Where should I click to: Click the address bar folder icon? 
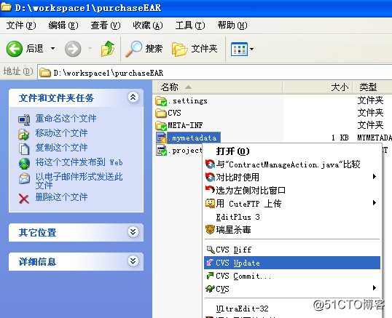[x=45, y=73]
